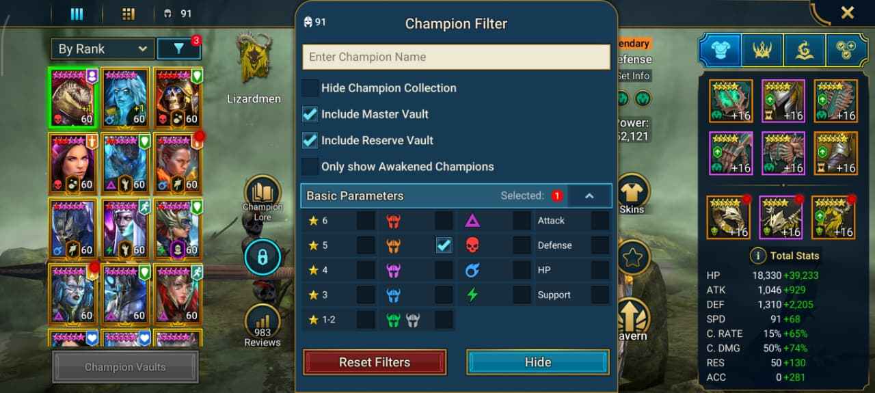This screenshot has height=393, width=875.
Task: Tick the Attack type filter checkbox
Action: (600, 220)
